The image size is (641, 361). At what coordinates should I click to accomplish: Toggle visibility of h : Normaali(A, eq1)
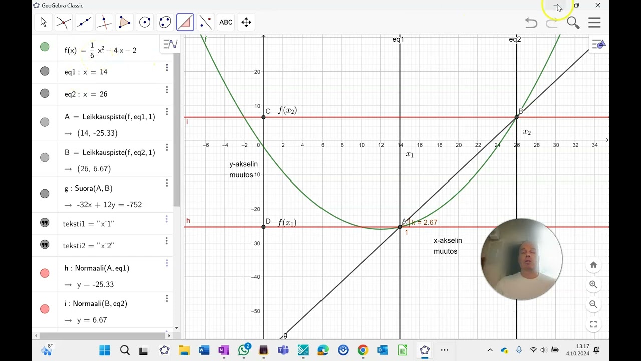[x=45, y=273]
